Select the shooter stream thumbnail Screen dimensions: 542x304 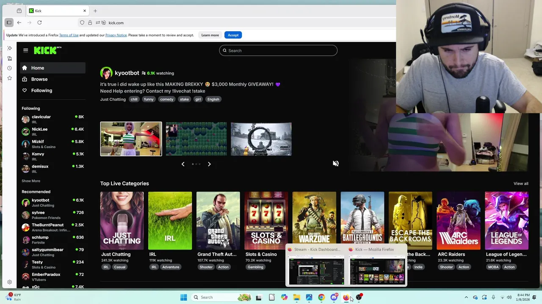pyautogui.click(x=261, y=139)
